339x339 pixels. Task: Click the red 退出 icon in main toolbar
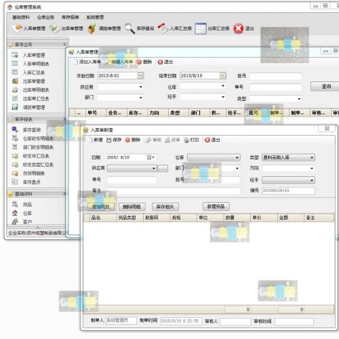(239, 28)
